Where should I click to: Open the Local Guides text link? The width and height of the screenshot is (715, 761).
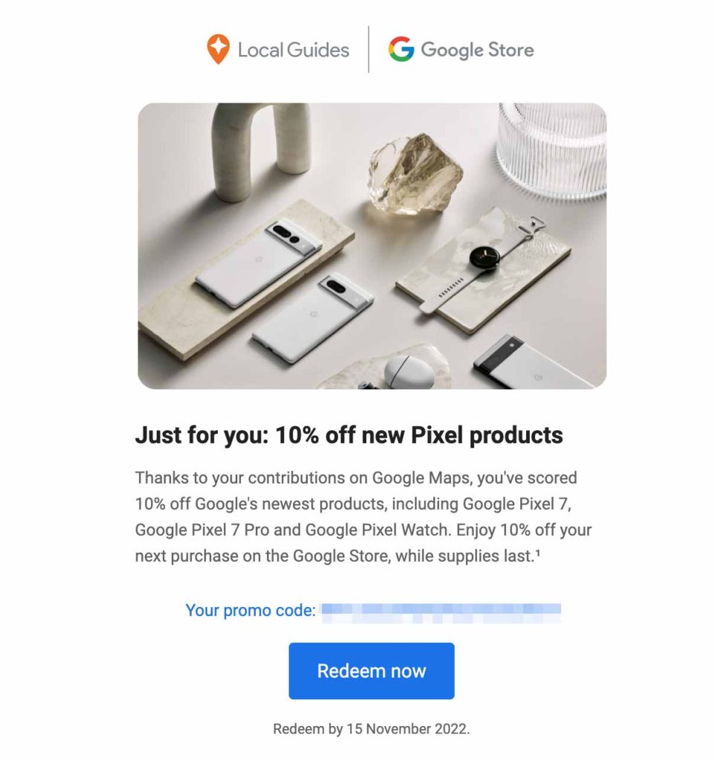tap(293, 50)
